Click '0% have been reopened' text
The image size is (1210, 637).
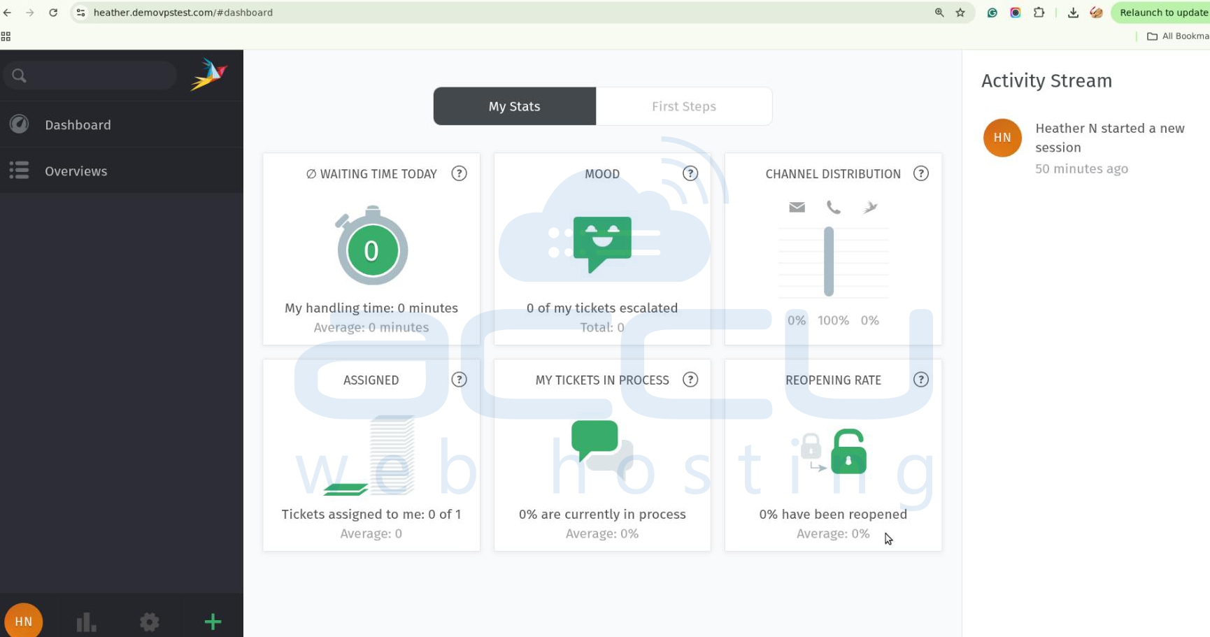coord(833,514)
